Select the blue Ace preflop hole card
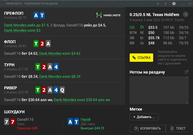This screenshot has width=193, height=135. coord(36,15)
